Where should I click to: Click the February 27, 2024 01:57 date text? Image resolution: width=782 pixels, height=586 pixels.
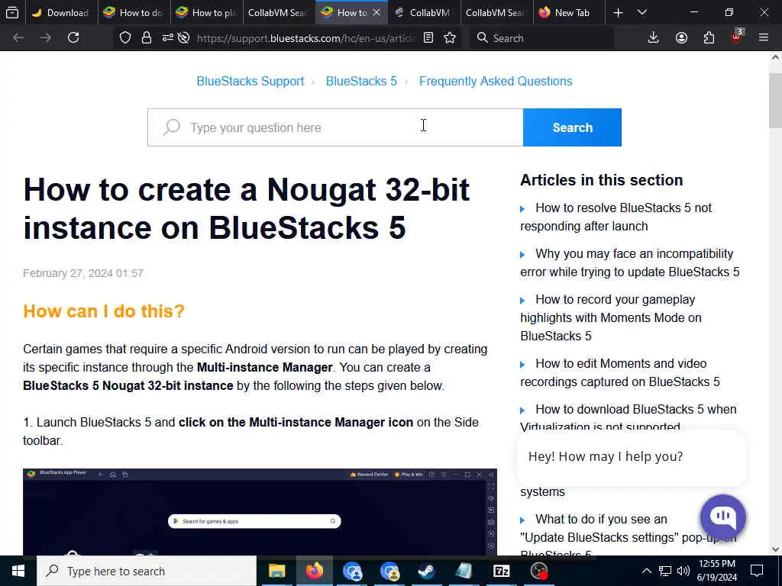[83, 273]
